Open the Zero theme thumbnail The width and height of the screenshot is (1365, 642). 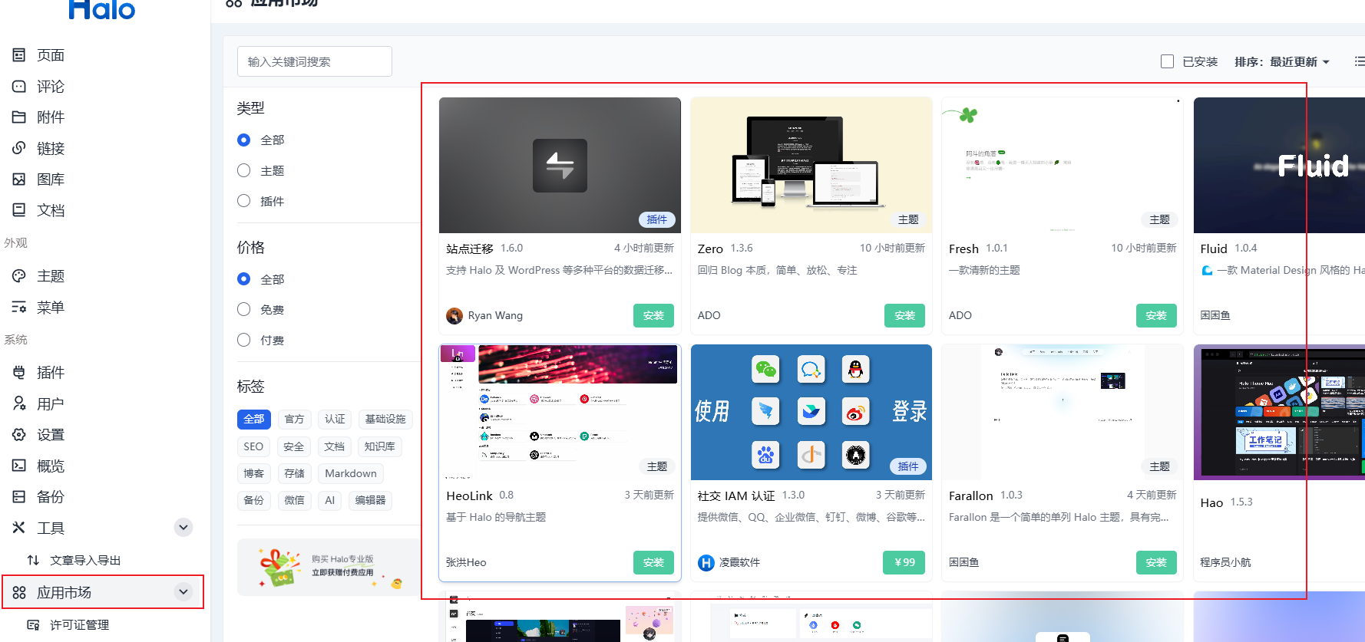811,165
